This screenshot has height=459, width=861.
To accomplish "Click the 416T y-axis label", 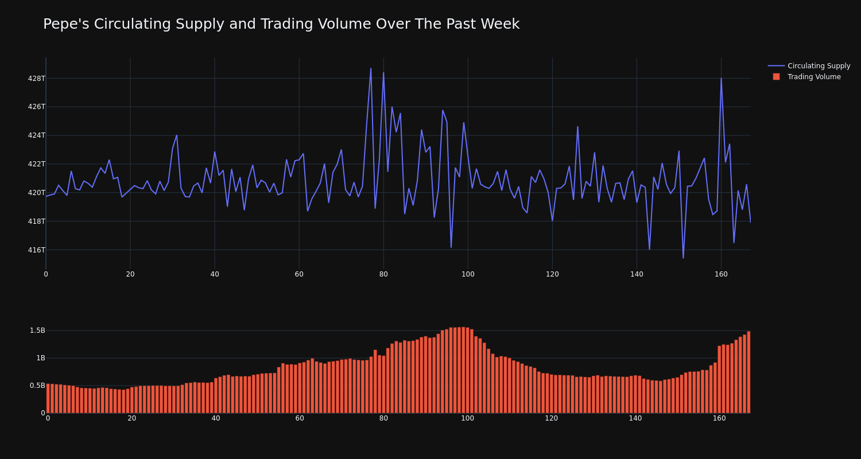I will point(36,250).
